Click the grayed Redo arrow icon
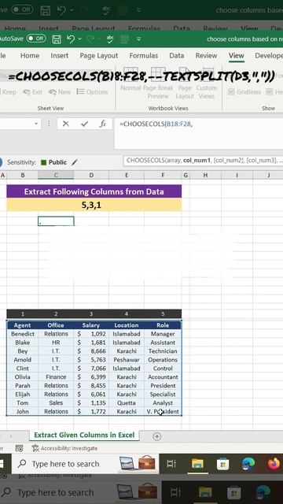 tap(91, 39)
